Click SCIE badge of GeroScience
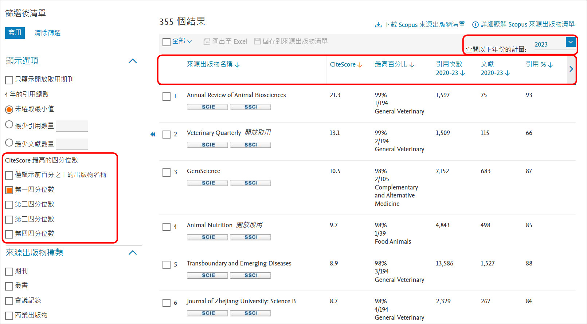The image size is (587, 324). (x=207, y=183)
